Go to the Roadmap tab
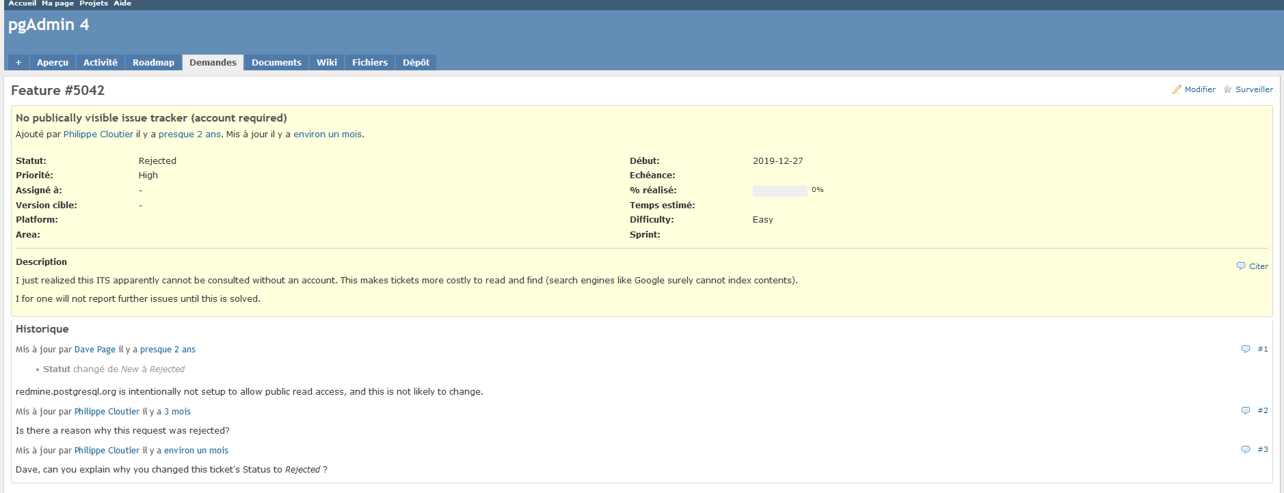Screen dimensions: 1284x493 (153, 62)
